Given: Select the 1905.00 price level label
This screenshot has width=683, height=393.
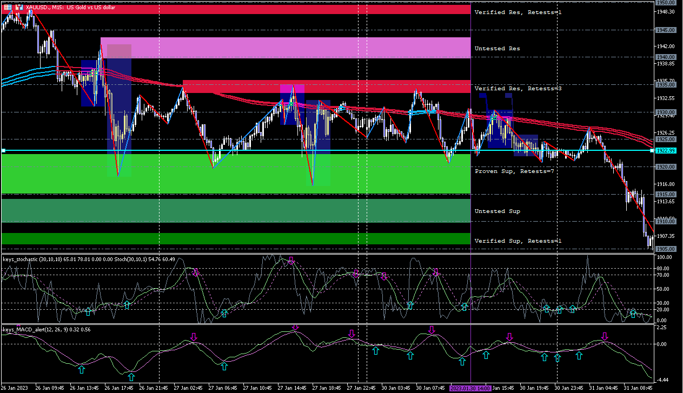Looking at the screenshot, I should coord(666,249).
